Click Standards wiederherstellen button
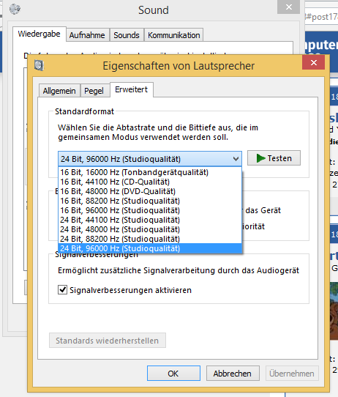The height and width of the screenshot is (397, 338). [x=108, y=341]
